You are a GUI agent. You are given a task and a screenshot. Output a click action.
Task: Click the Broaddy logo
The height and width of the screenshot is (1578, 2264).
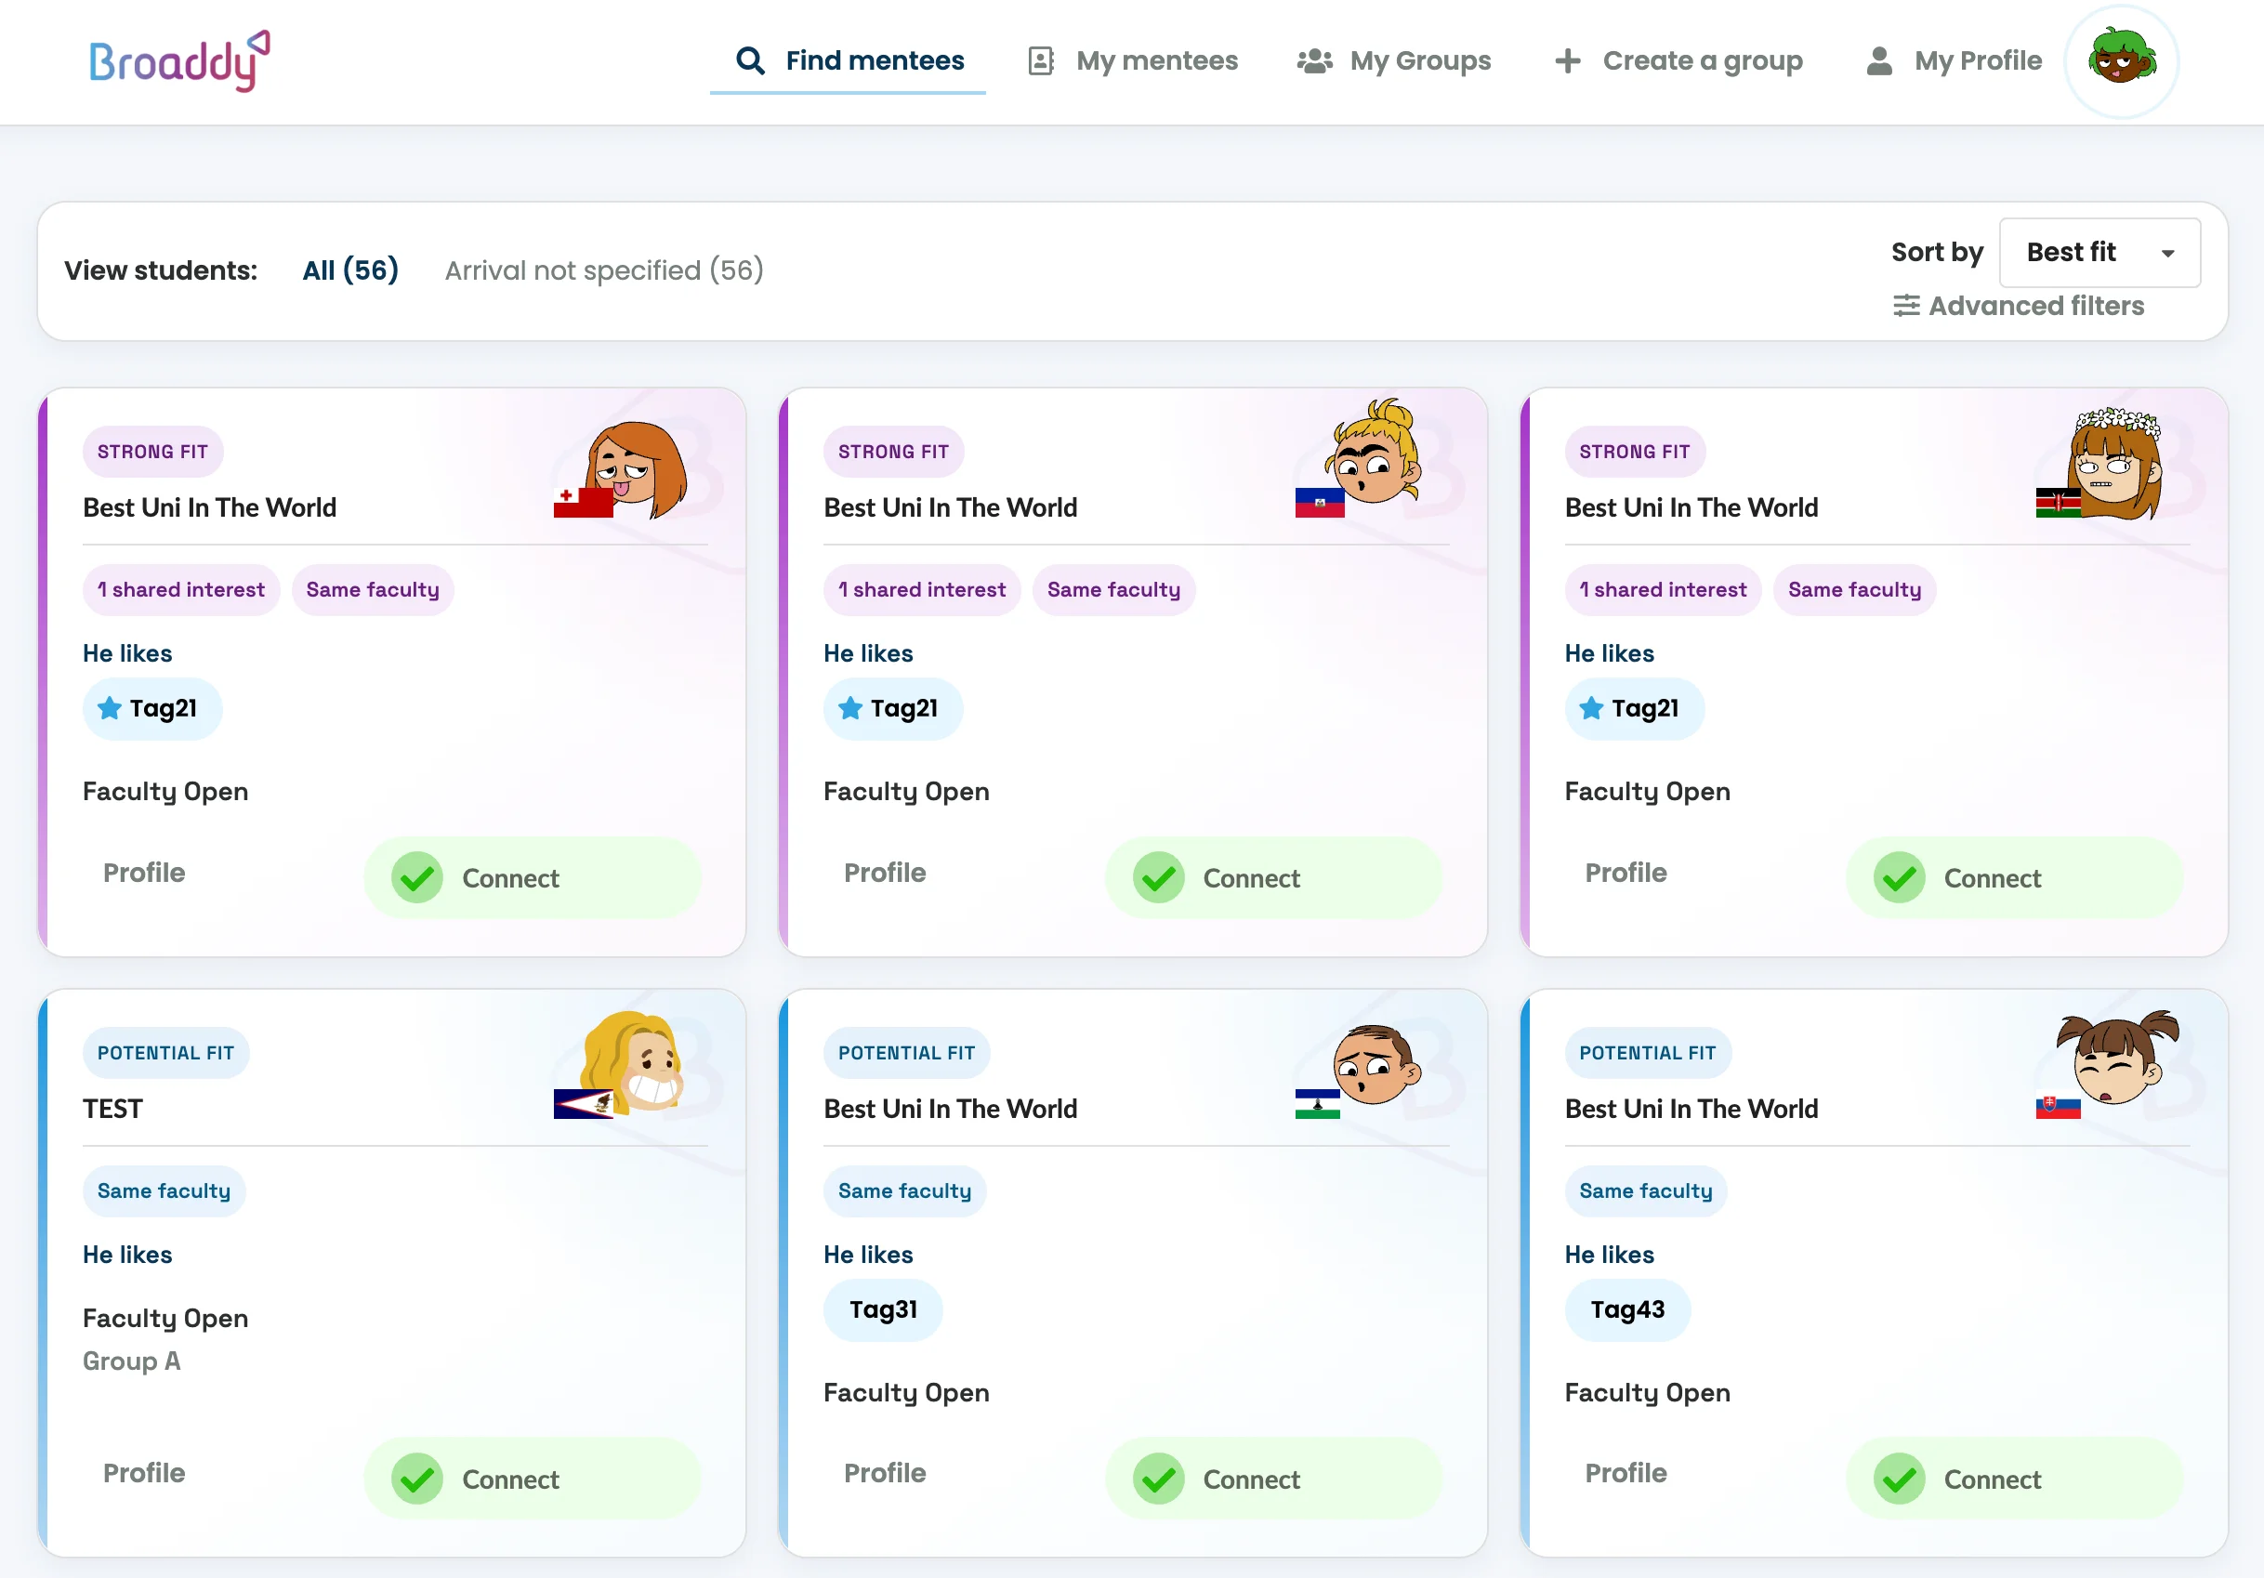coord(178,60)
